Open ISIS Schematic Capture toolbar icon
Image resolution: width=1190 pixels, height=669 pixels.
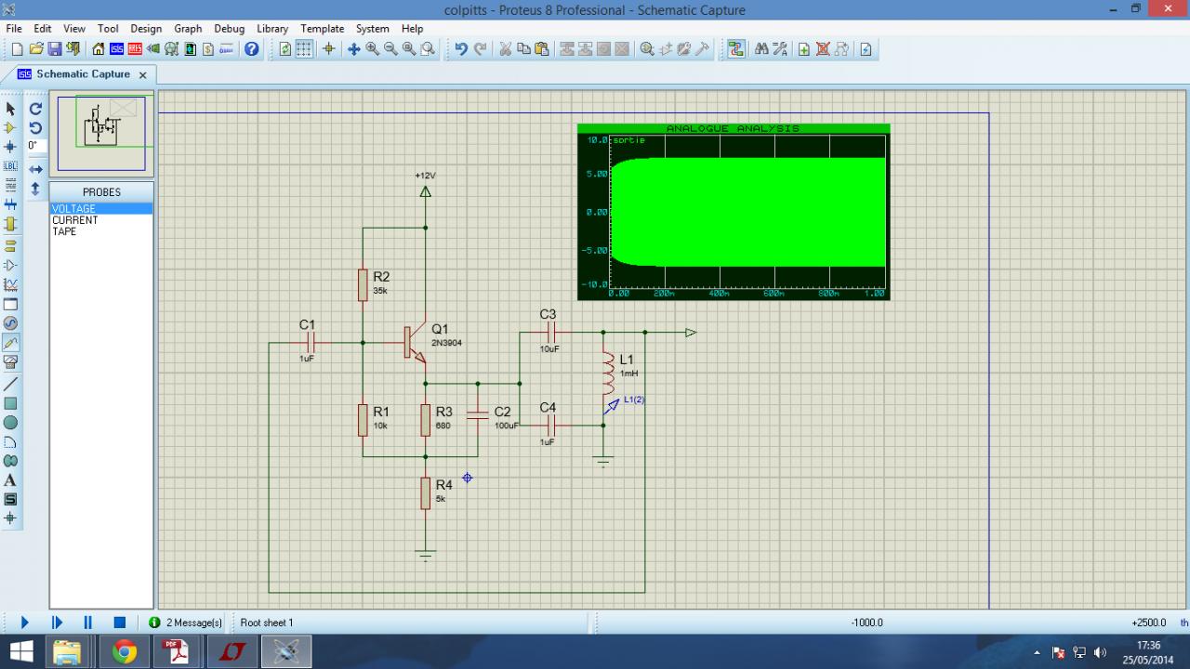pyautogui.click(x=117, y=49)
